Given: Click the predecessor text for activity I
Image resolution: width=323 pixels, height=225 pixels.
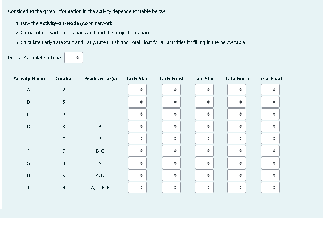Looking at the screenshot, I should [100, 187].
